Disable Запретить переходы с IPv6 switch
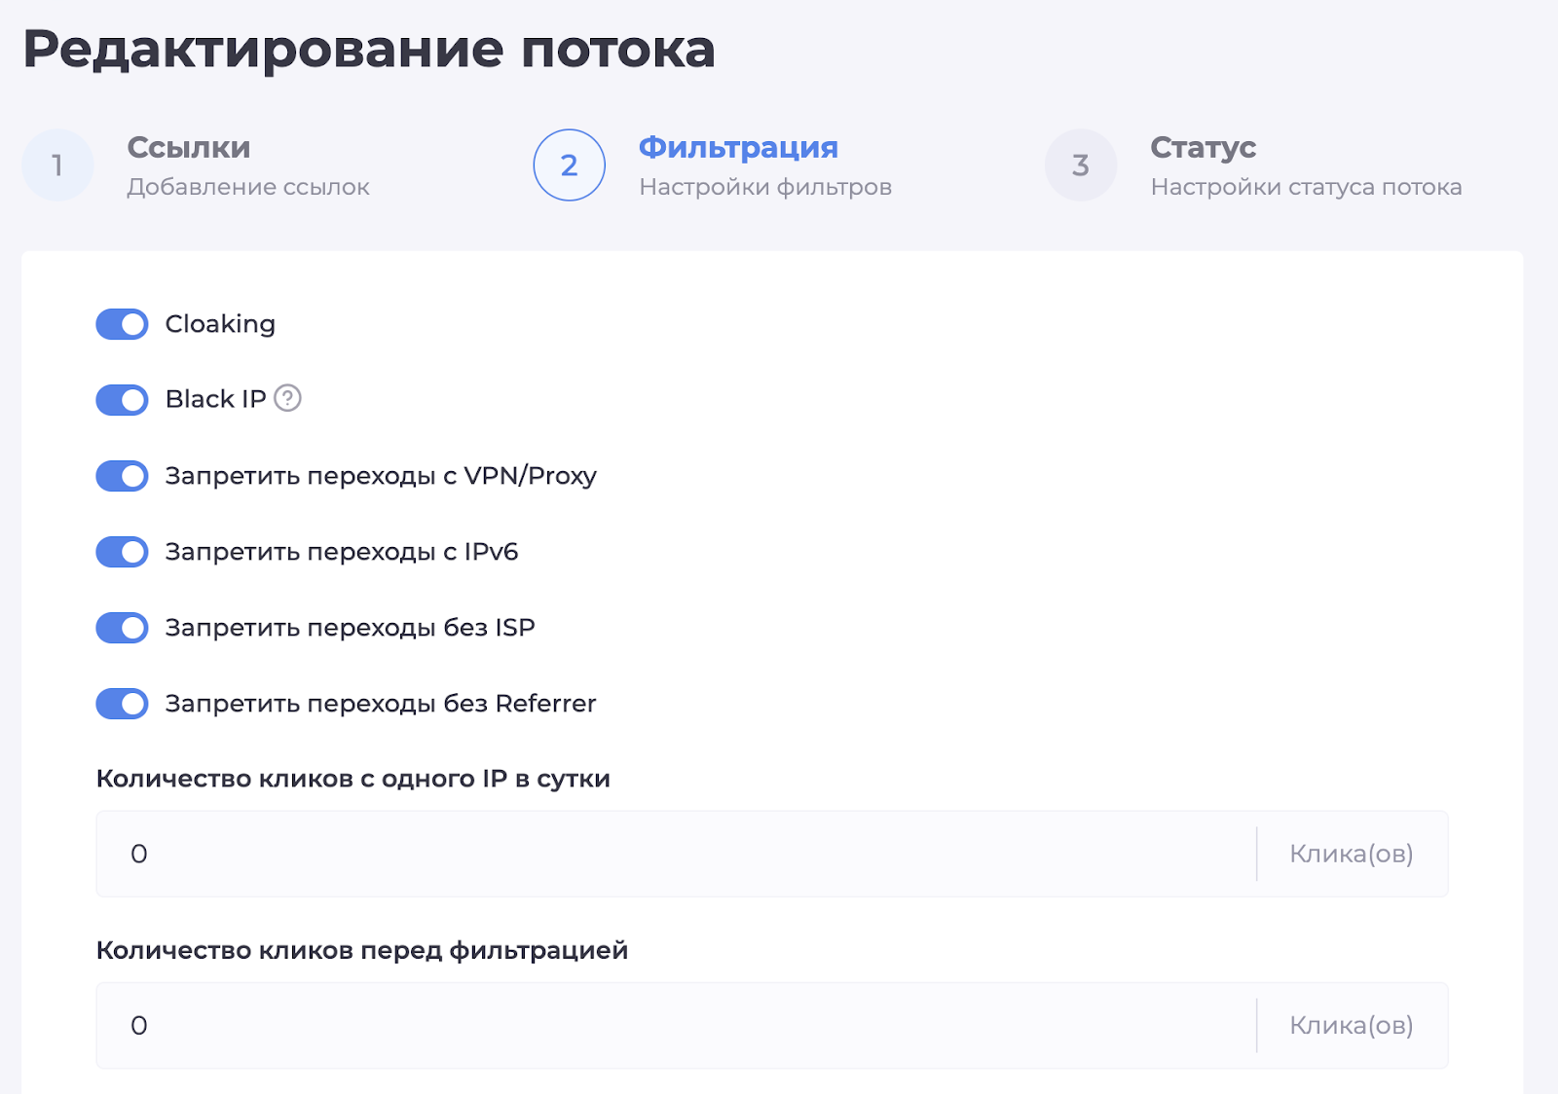 pyautogui.click(x=122, y=552)
